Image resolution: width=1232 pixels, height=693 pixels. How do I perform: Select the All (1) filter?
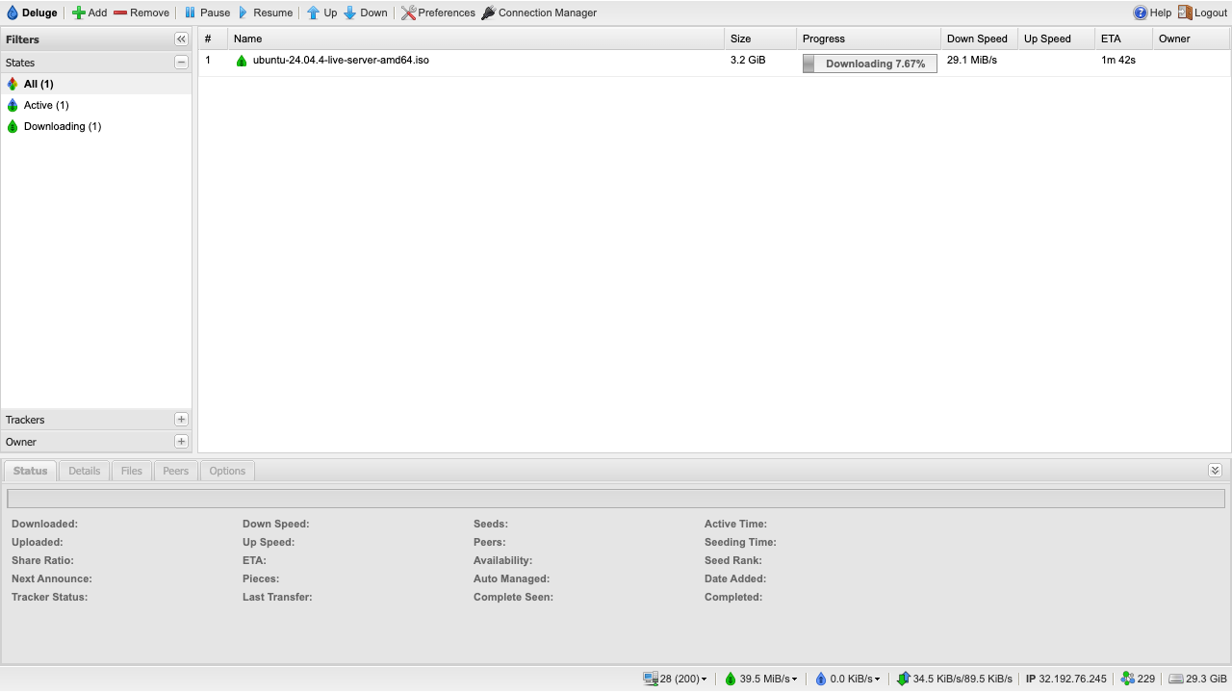[x=96, y=84]
